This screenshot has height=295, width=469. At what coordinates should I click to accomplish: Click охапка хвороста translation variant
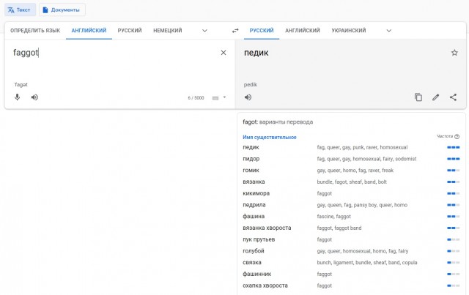click(x=265, y=285)
